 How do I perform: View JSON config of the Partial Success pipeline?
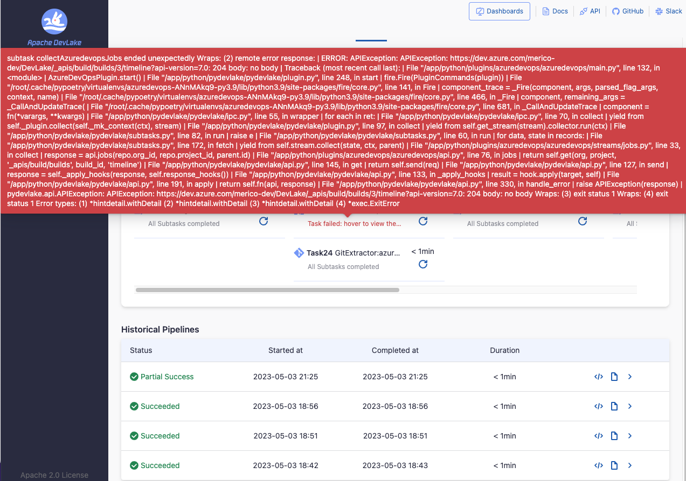pos(598,377)
